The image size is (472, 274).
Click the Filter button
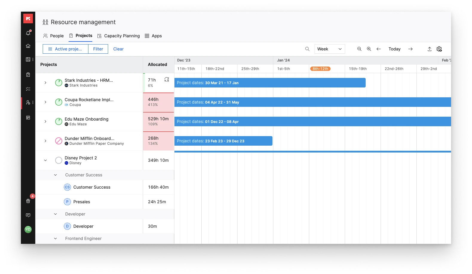click(x=98, y=49)
